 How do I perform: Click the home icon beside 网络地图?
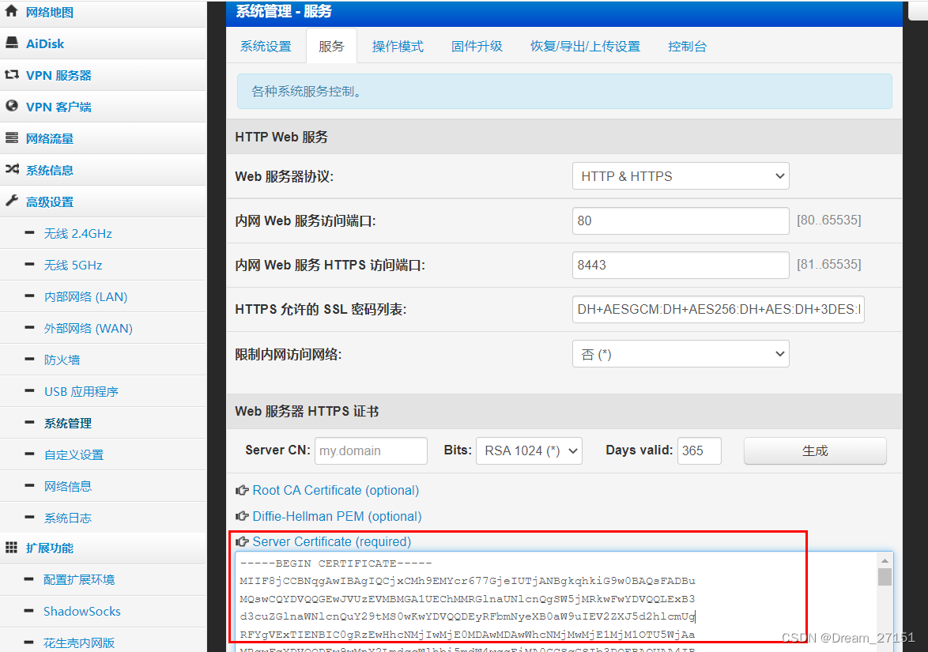point(11,10)
